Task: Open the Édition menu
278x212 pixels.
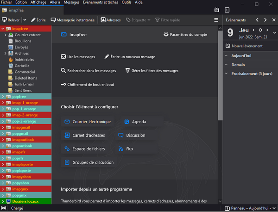Action: coord(21,2)
